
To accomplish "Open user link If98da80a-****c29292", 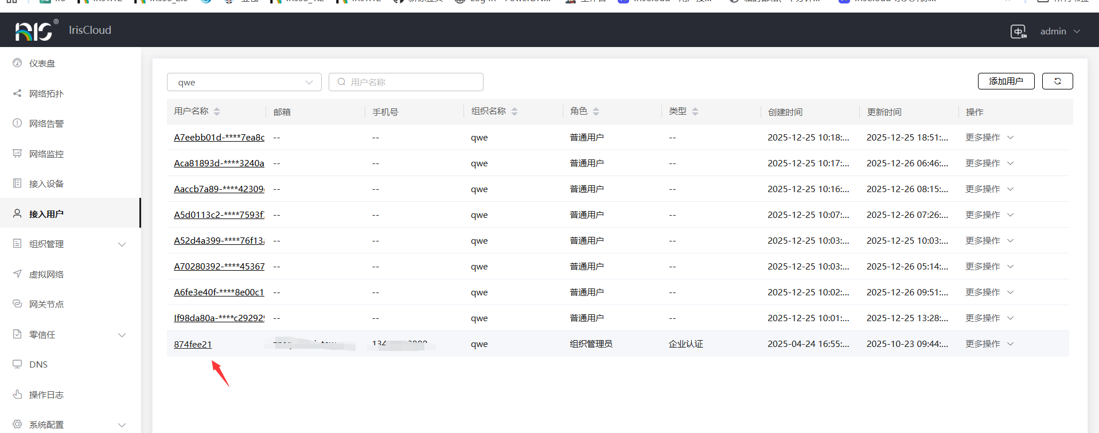I will 219,318.
